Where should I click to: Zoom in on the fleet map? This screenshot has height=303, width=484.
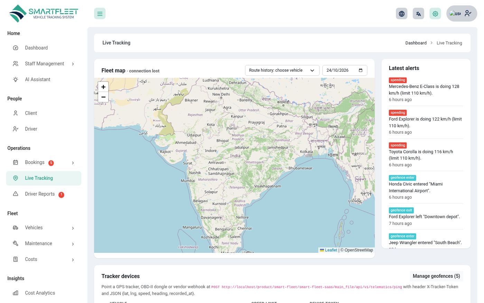pos(103,87)
